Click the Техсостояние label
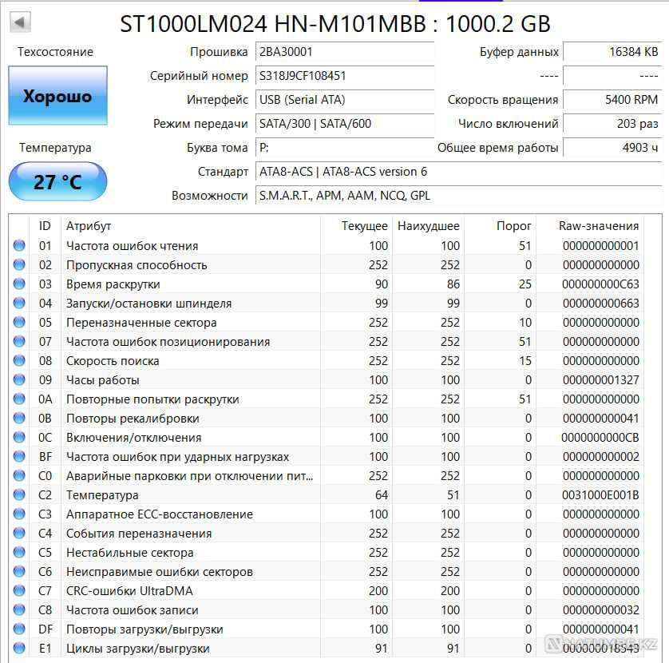 coord(55,52)
